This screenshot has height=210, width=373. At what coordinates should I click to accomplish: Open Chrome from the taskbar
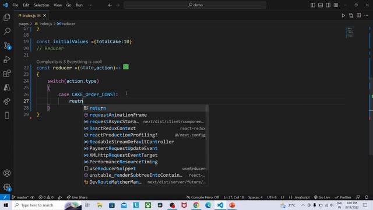coord(196,205)
